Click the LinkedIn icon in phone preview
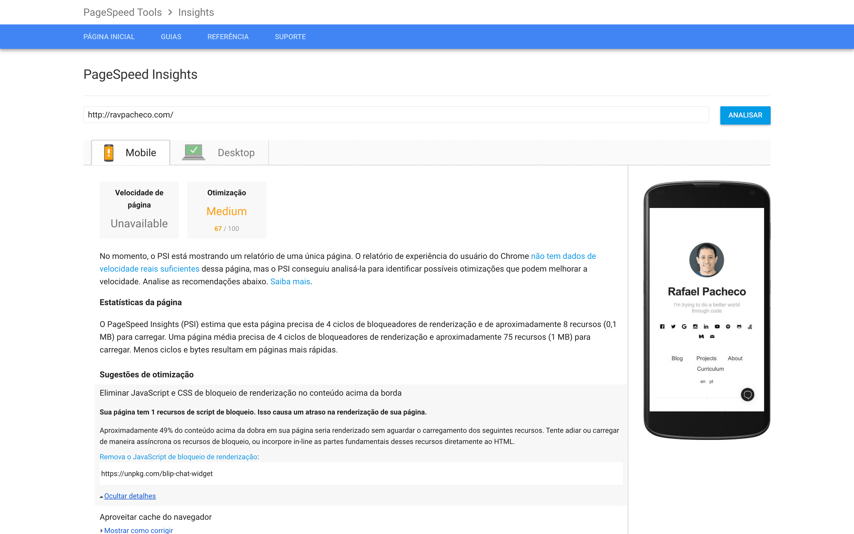Image resolution: width=854 pixels, height=534 pixels. (x=706, y=326)
